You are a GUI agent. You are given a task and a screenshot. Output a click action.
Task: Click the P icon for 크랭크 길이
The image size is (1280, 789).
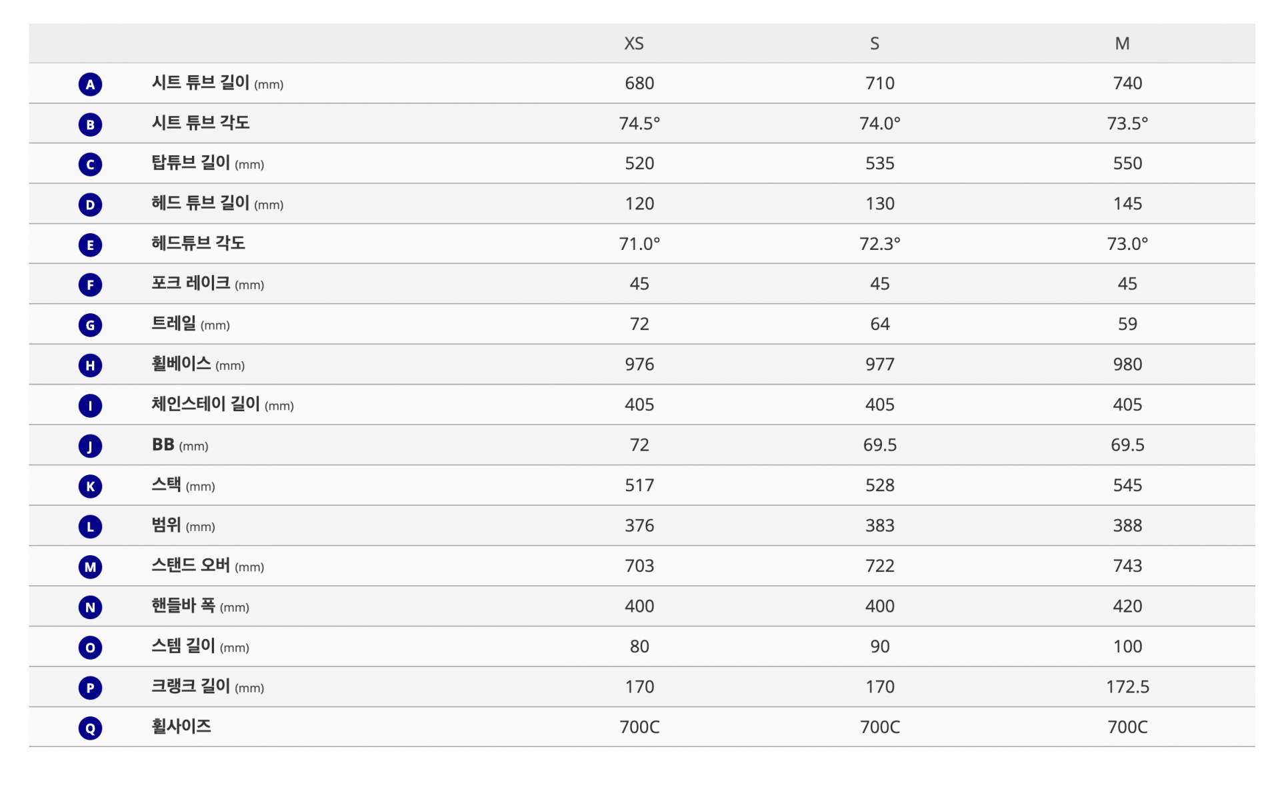[90, 688]
